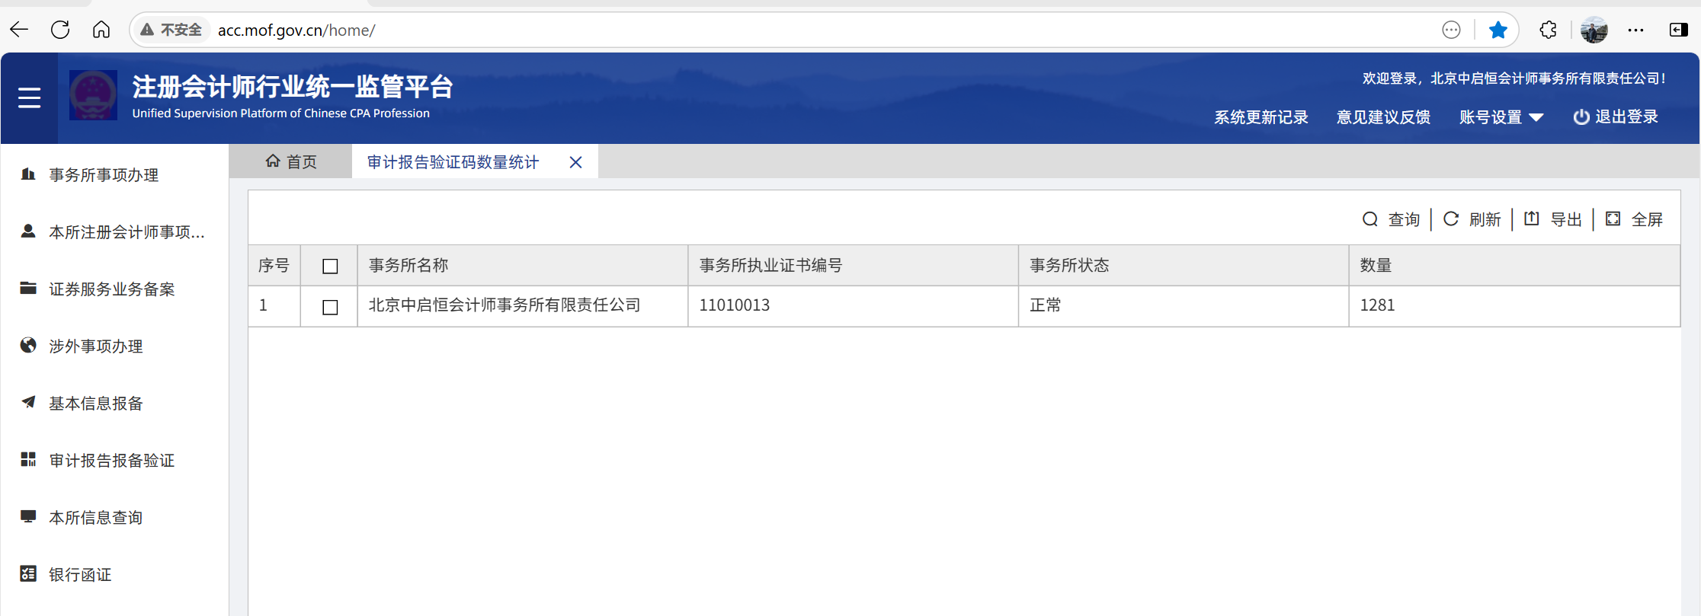Expand 审计报告报备验证 sidebar menu
This screenshot has height=616, width=1701.
click(x=111, y=461)
